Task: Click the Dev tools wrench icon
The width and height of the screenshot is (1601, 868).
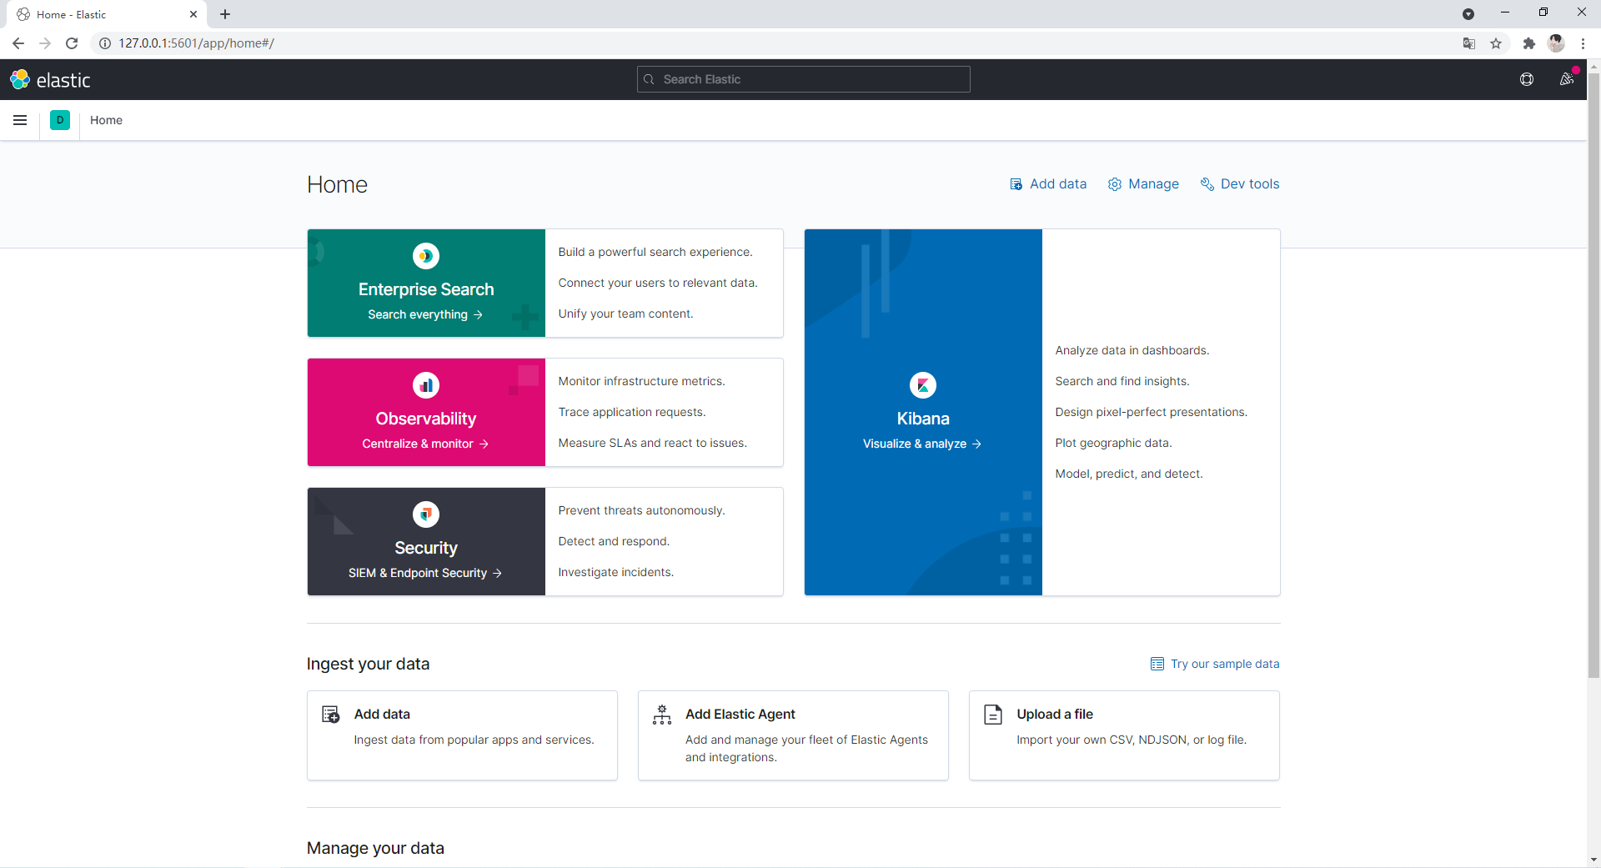Action: click(1207, 184)
